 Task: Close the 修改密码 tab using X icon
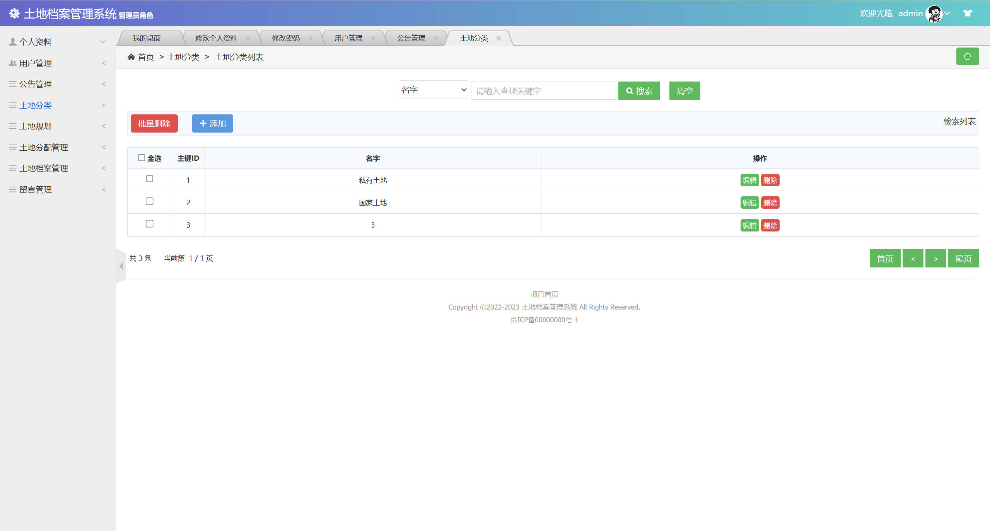pyautogui.click(x=311, y=38)
